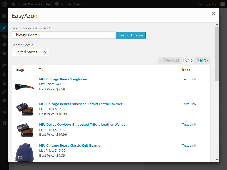The height and width of the screenshot is (170, 227).
Task: Click the dialog scrollbar up arrow
Action: pos(217,25)
